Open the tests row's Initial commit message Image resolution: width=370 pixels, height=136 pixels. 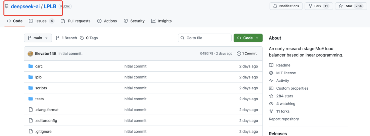(x=135, y=99)
